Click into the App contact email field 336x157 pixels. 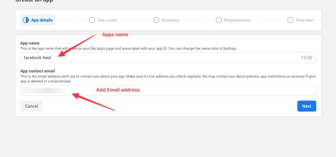pos(168,90)
